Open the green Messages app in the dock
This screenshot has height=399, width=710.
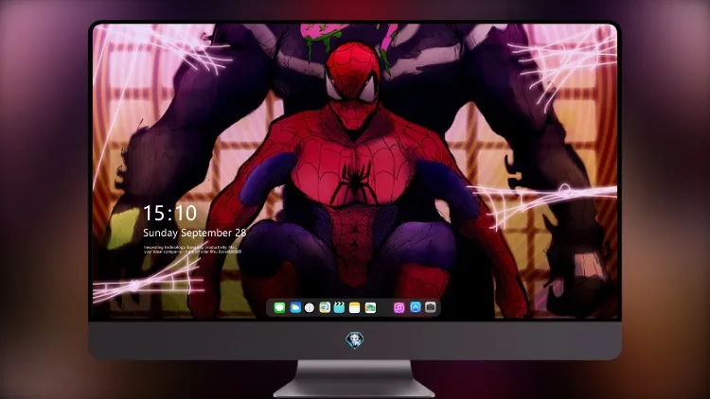click(x=279, y=308)
